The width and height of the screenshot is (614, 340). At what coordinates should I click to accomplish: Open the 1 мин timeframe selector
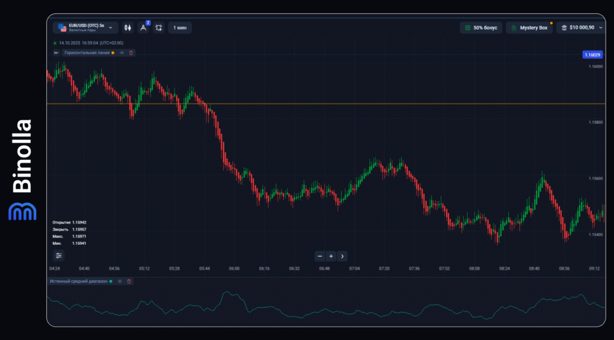pyautogui.click(x=179, y=28)
